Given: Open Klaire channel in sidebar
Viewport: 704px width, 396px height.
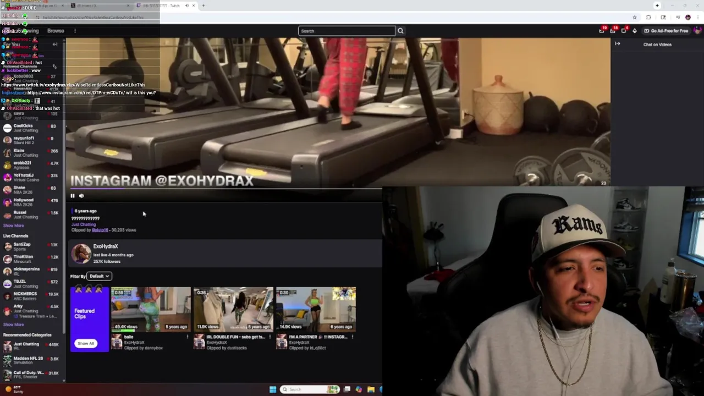Looking at the screenshot, I should [31, 152].
